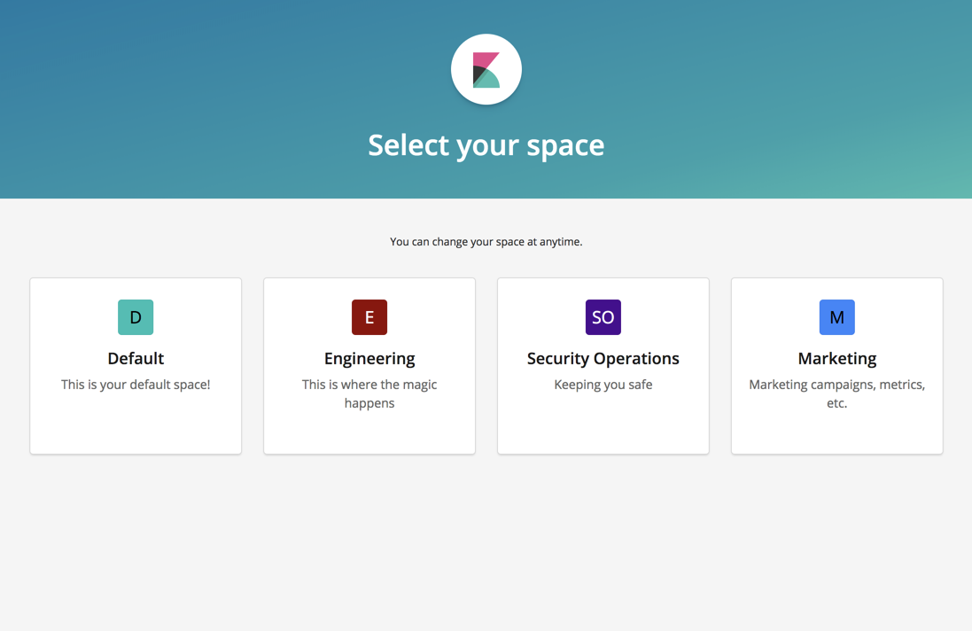Click the blue M Marketing avatar

pos(837,316)
